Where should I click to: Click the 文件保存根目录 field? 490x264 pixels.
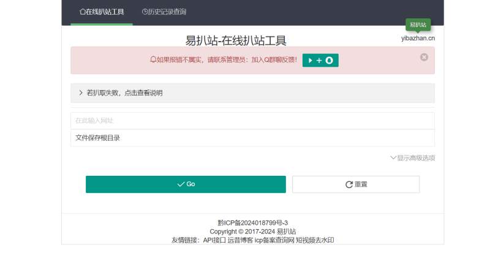(x=252, y=138)
